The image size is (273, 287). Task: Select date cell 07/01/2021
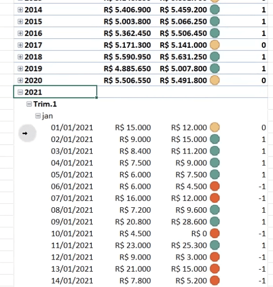pos(72,198)
